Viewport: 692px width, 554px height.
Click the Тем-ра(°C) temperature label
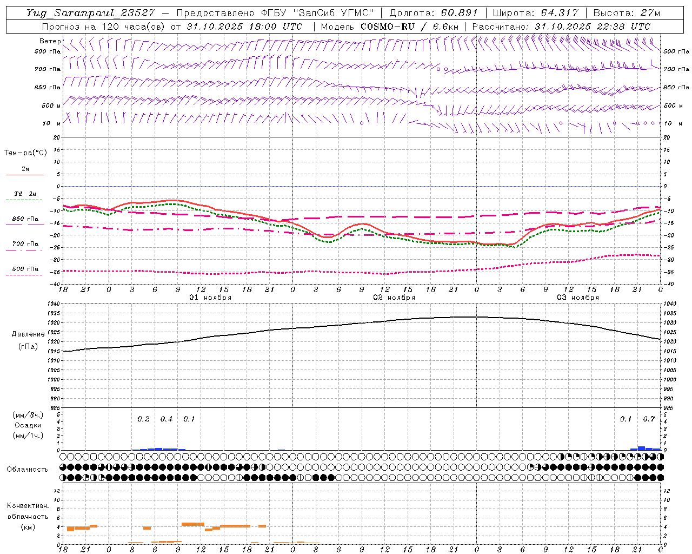pyautogui.click(x=25, y=153)
